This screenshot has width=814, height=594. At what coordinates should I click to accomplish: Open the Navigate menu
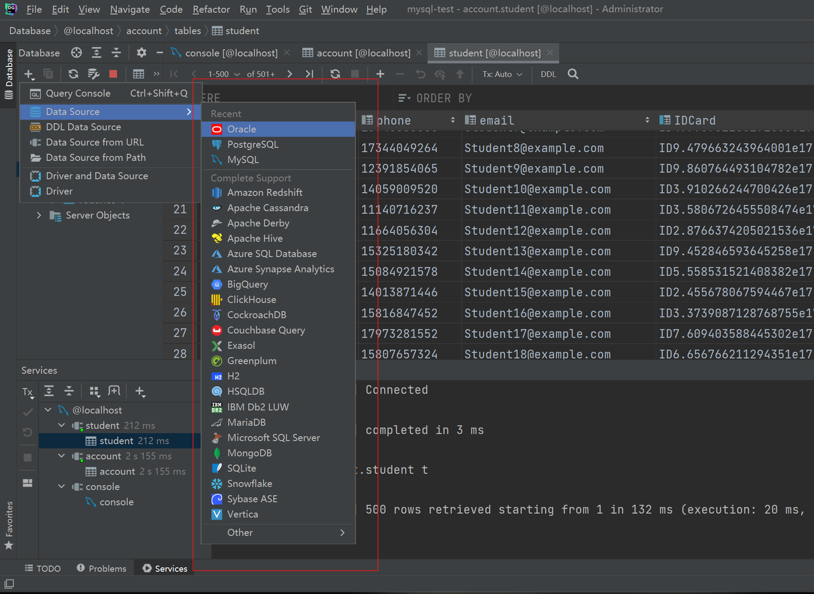(x=130, y=10)
